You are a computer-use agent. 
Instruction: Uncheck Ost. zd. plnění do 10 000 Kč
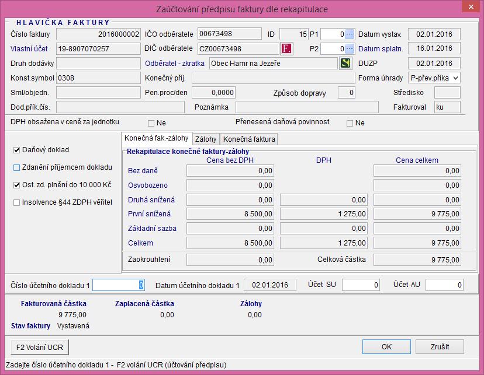point(17,185)
